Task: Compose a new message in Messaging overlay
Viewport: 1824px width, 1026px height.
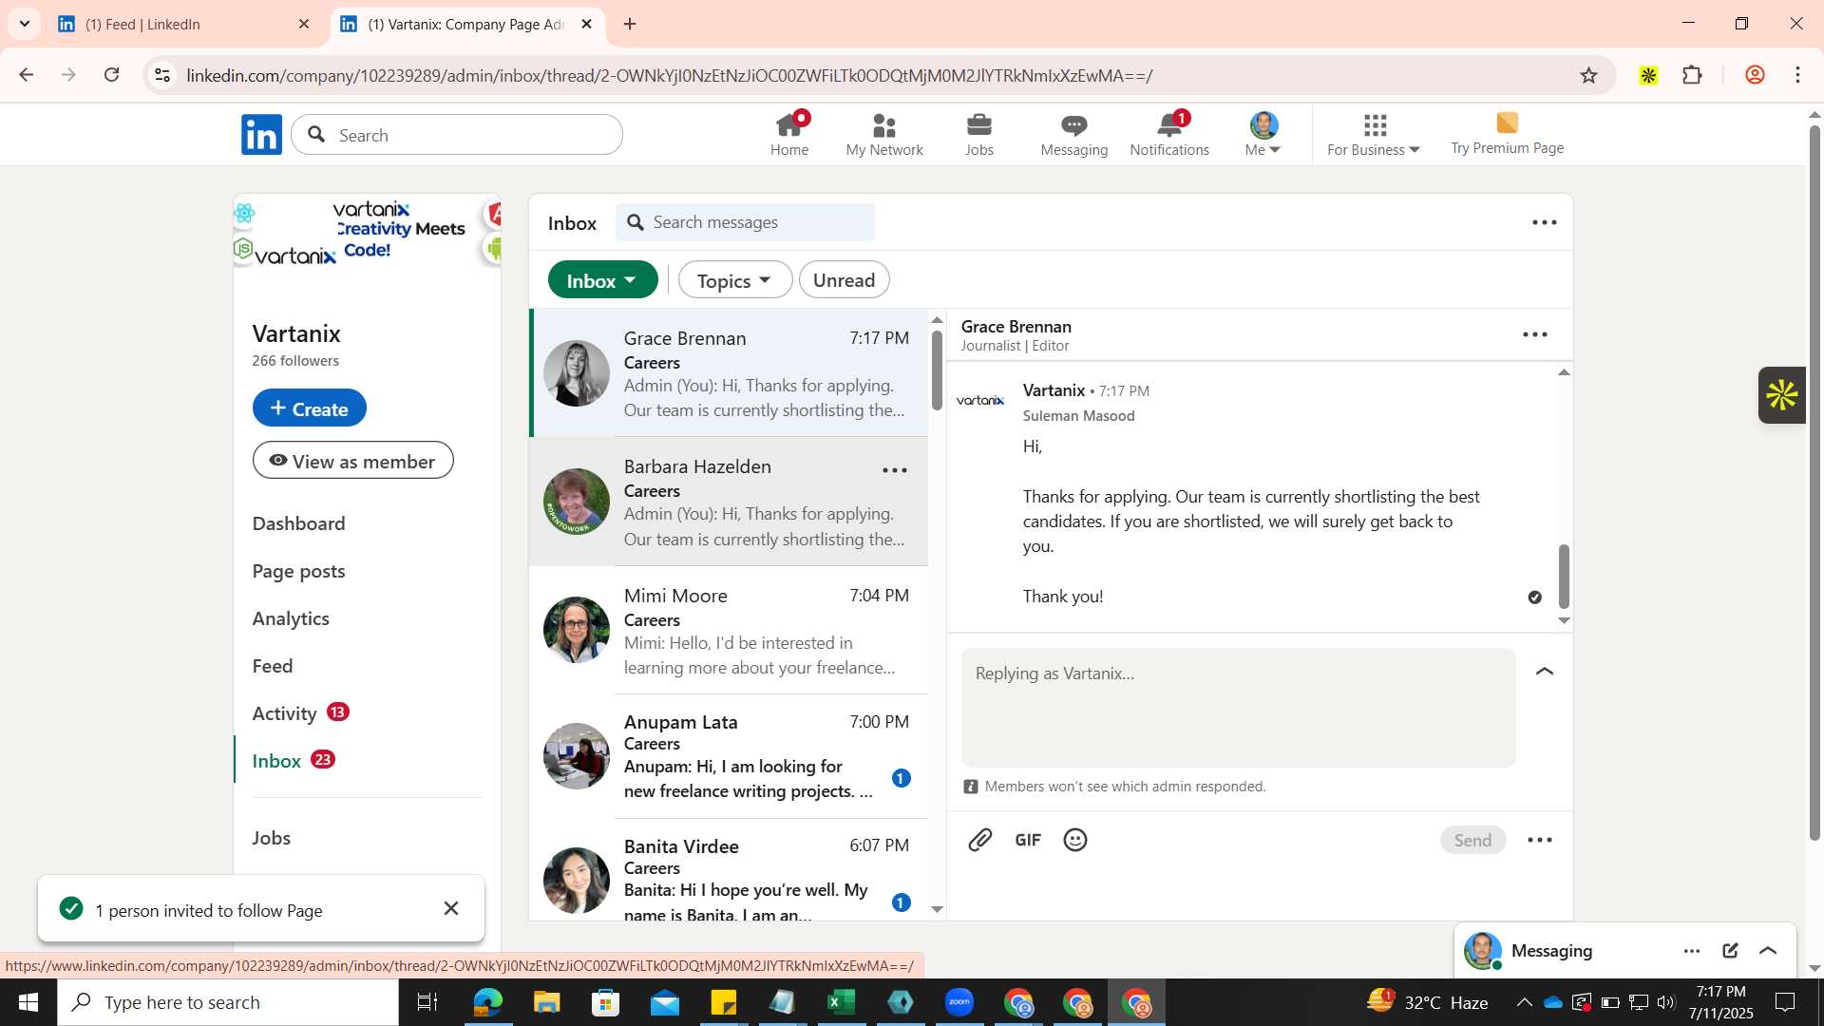Action: coord(1730,951)
